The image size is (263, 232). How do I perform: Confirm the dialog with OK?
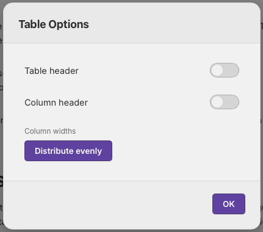coord(229,204)
